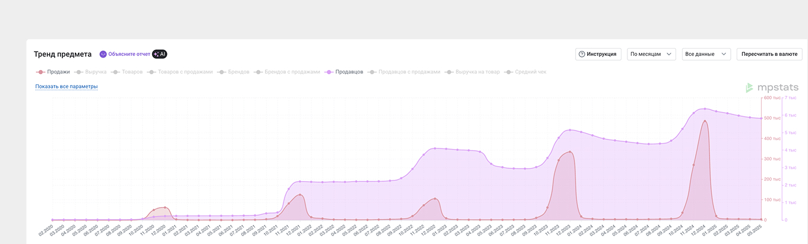This screenshot has width=808, height=244.
Task: Toggle the Продажи series in the legend
Action: click(53, 72)
